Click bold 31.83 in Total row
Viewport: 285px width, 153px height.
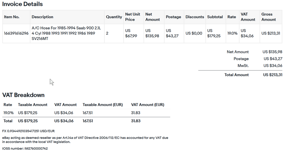[x=136, y=121]
